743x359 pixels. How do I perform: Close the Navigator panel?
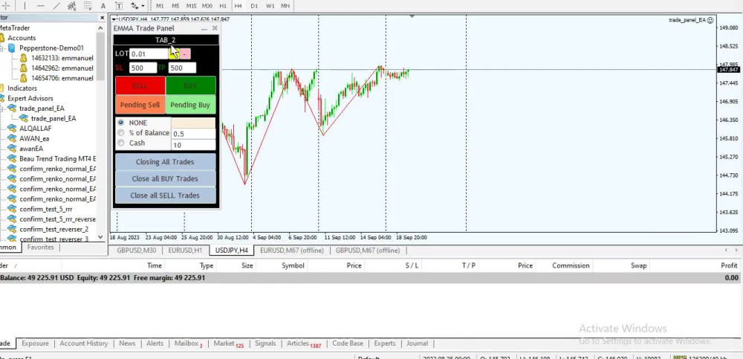tap(102, 18)
